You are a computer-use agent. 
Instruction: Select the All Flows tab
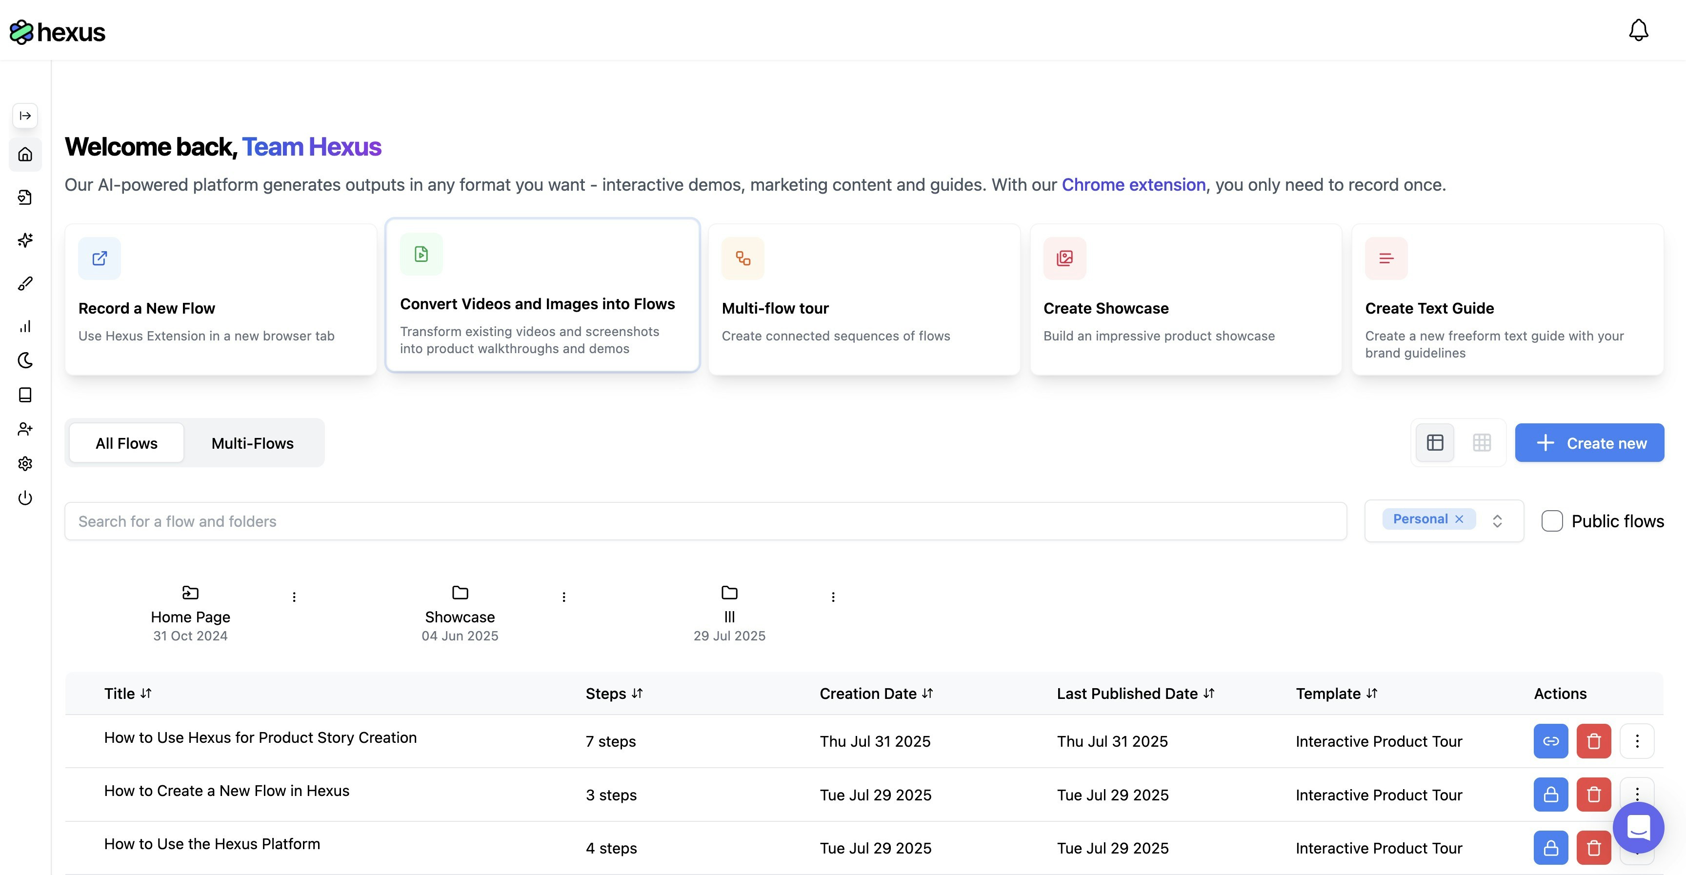click(126, 443)
